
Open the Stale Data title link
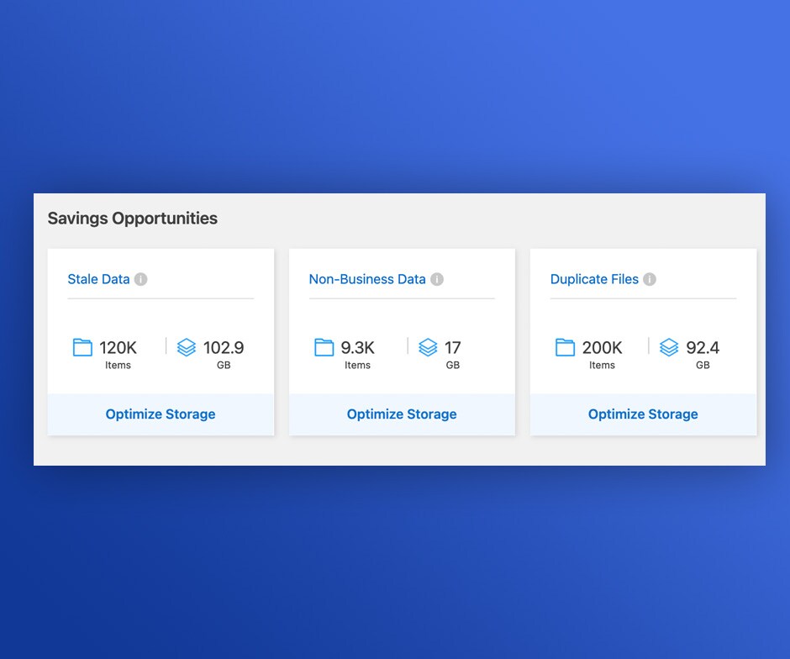(x=98, y=279)
